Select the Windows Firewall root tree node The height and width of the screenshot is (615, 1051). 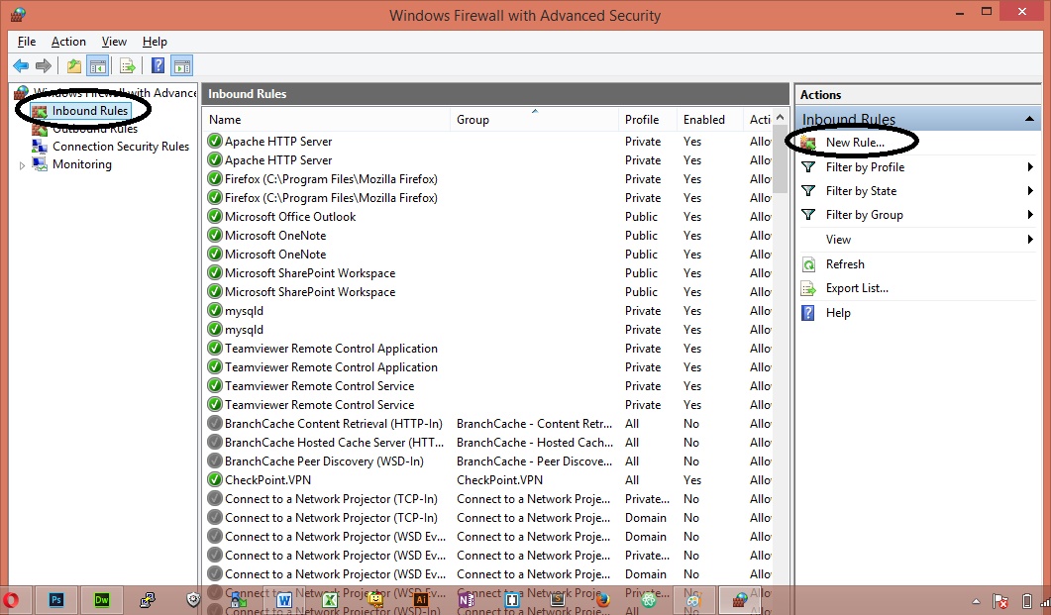(x=114, y=92)
